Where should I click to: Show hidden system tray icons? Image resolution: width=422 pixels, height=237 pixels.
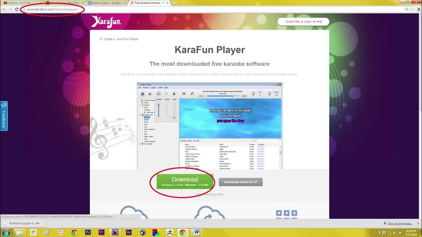coord(373,233)
